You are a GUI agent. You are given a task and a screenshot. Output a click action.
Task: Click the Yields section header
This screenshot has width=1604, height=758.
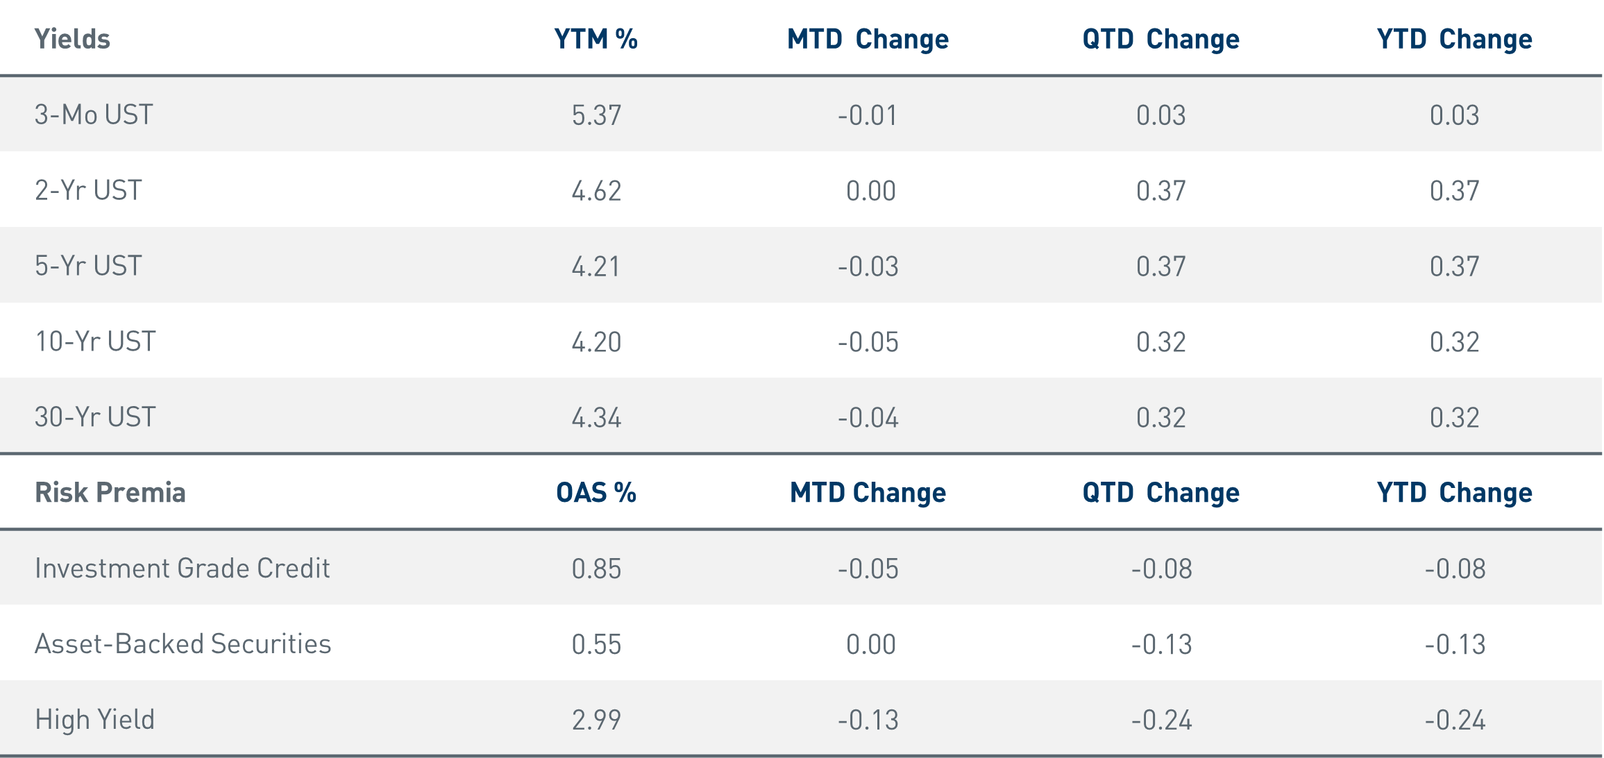tap(72, 39)
